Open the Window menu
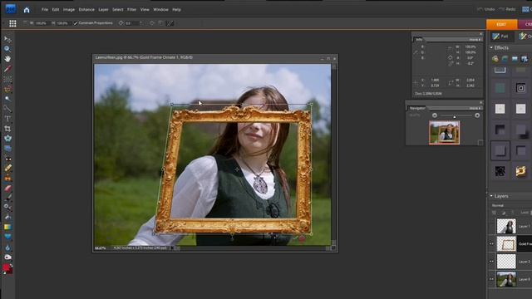The image size is (532, 299). [x=160, y=10]
